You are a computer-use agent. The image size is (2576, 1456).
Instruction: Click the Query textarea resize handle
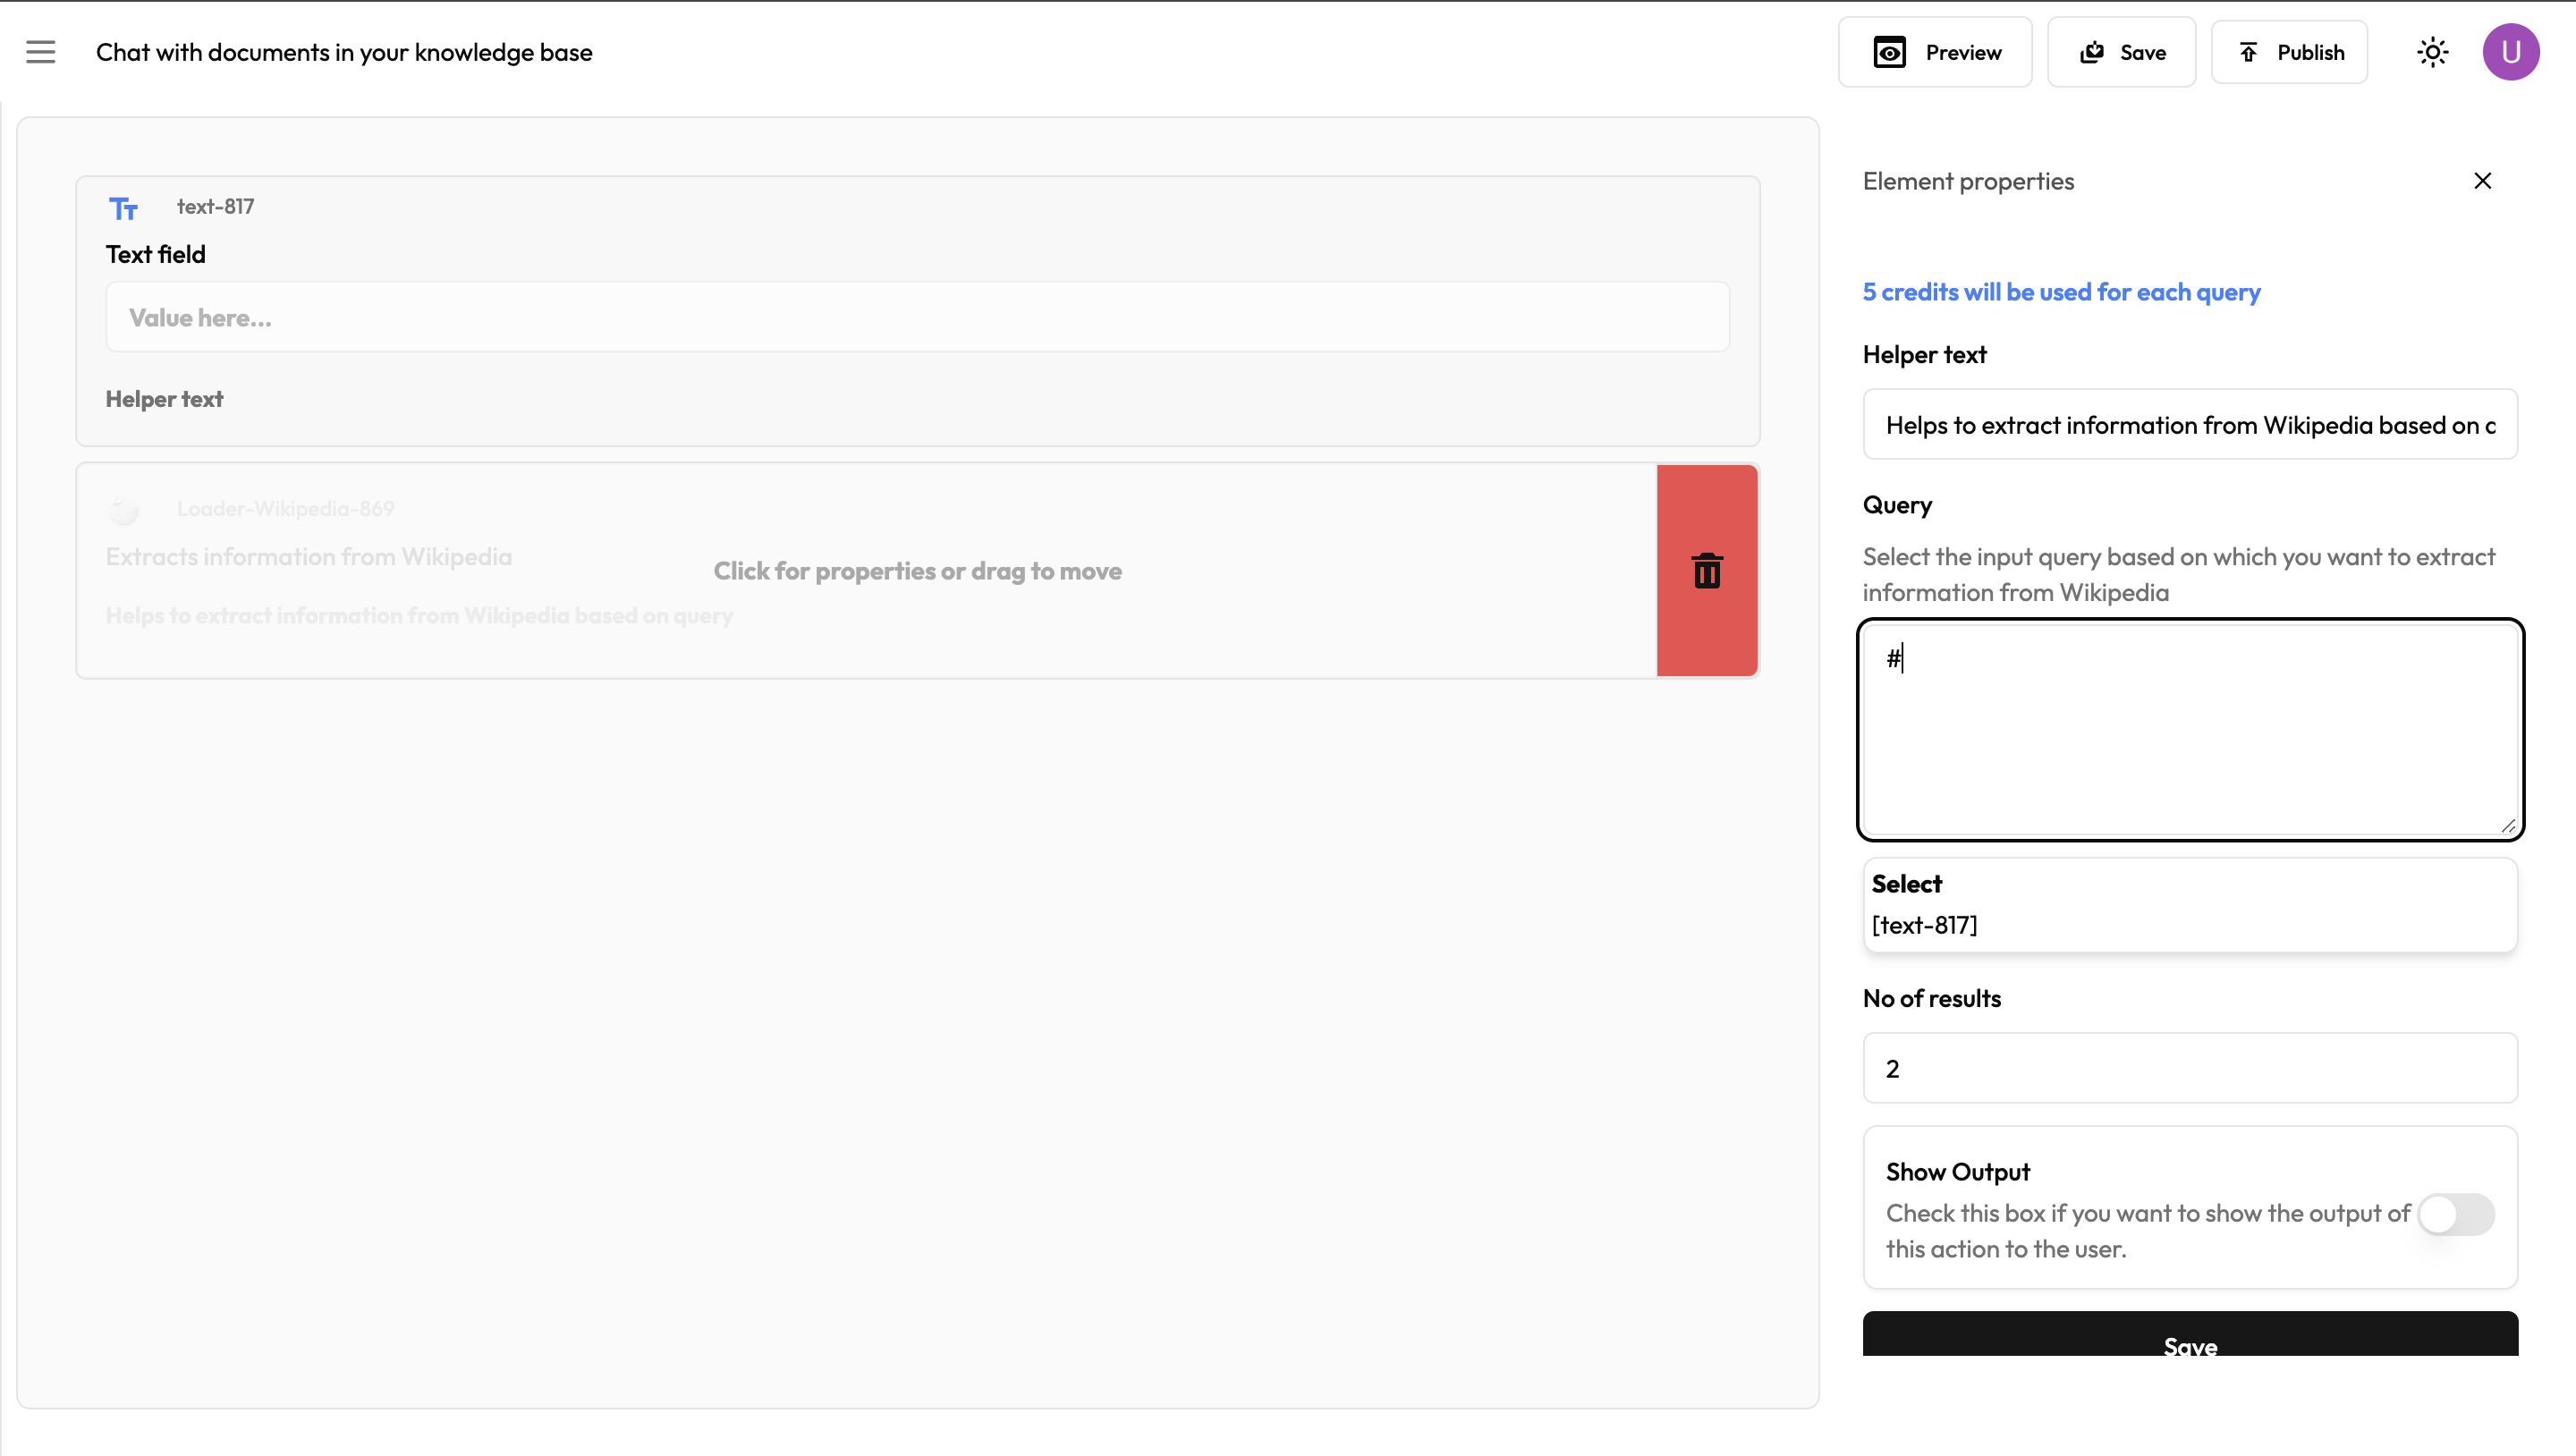[2508, 826]
